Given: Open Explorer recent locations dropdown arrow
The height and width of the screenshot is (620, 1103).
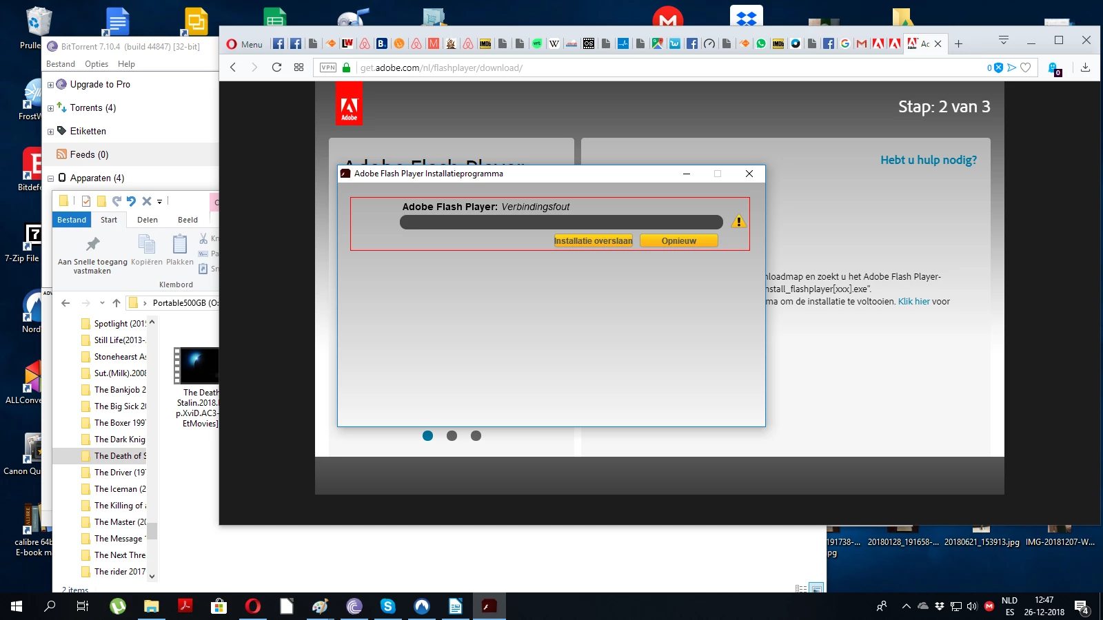Looking at the screenshot, I should [102, 303].
